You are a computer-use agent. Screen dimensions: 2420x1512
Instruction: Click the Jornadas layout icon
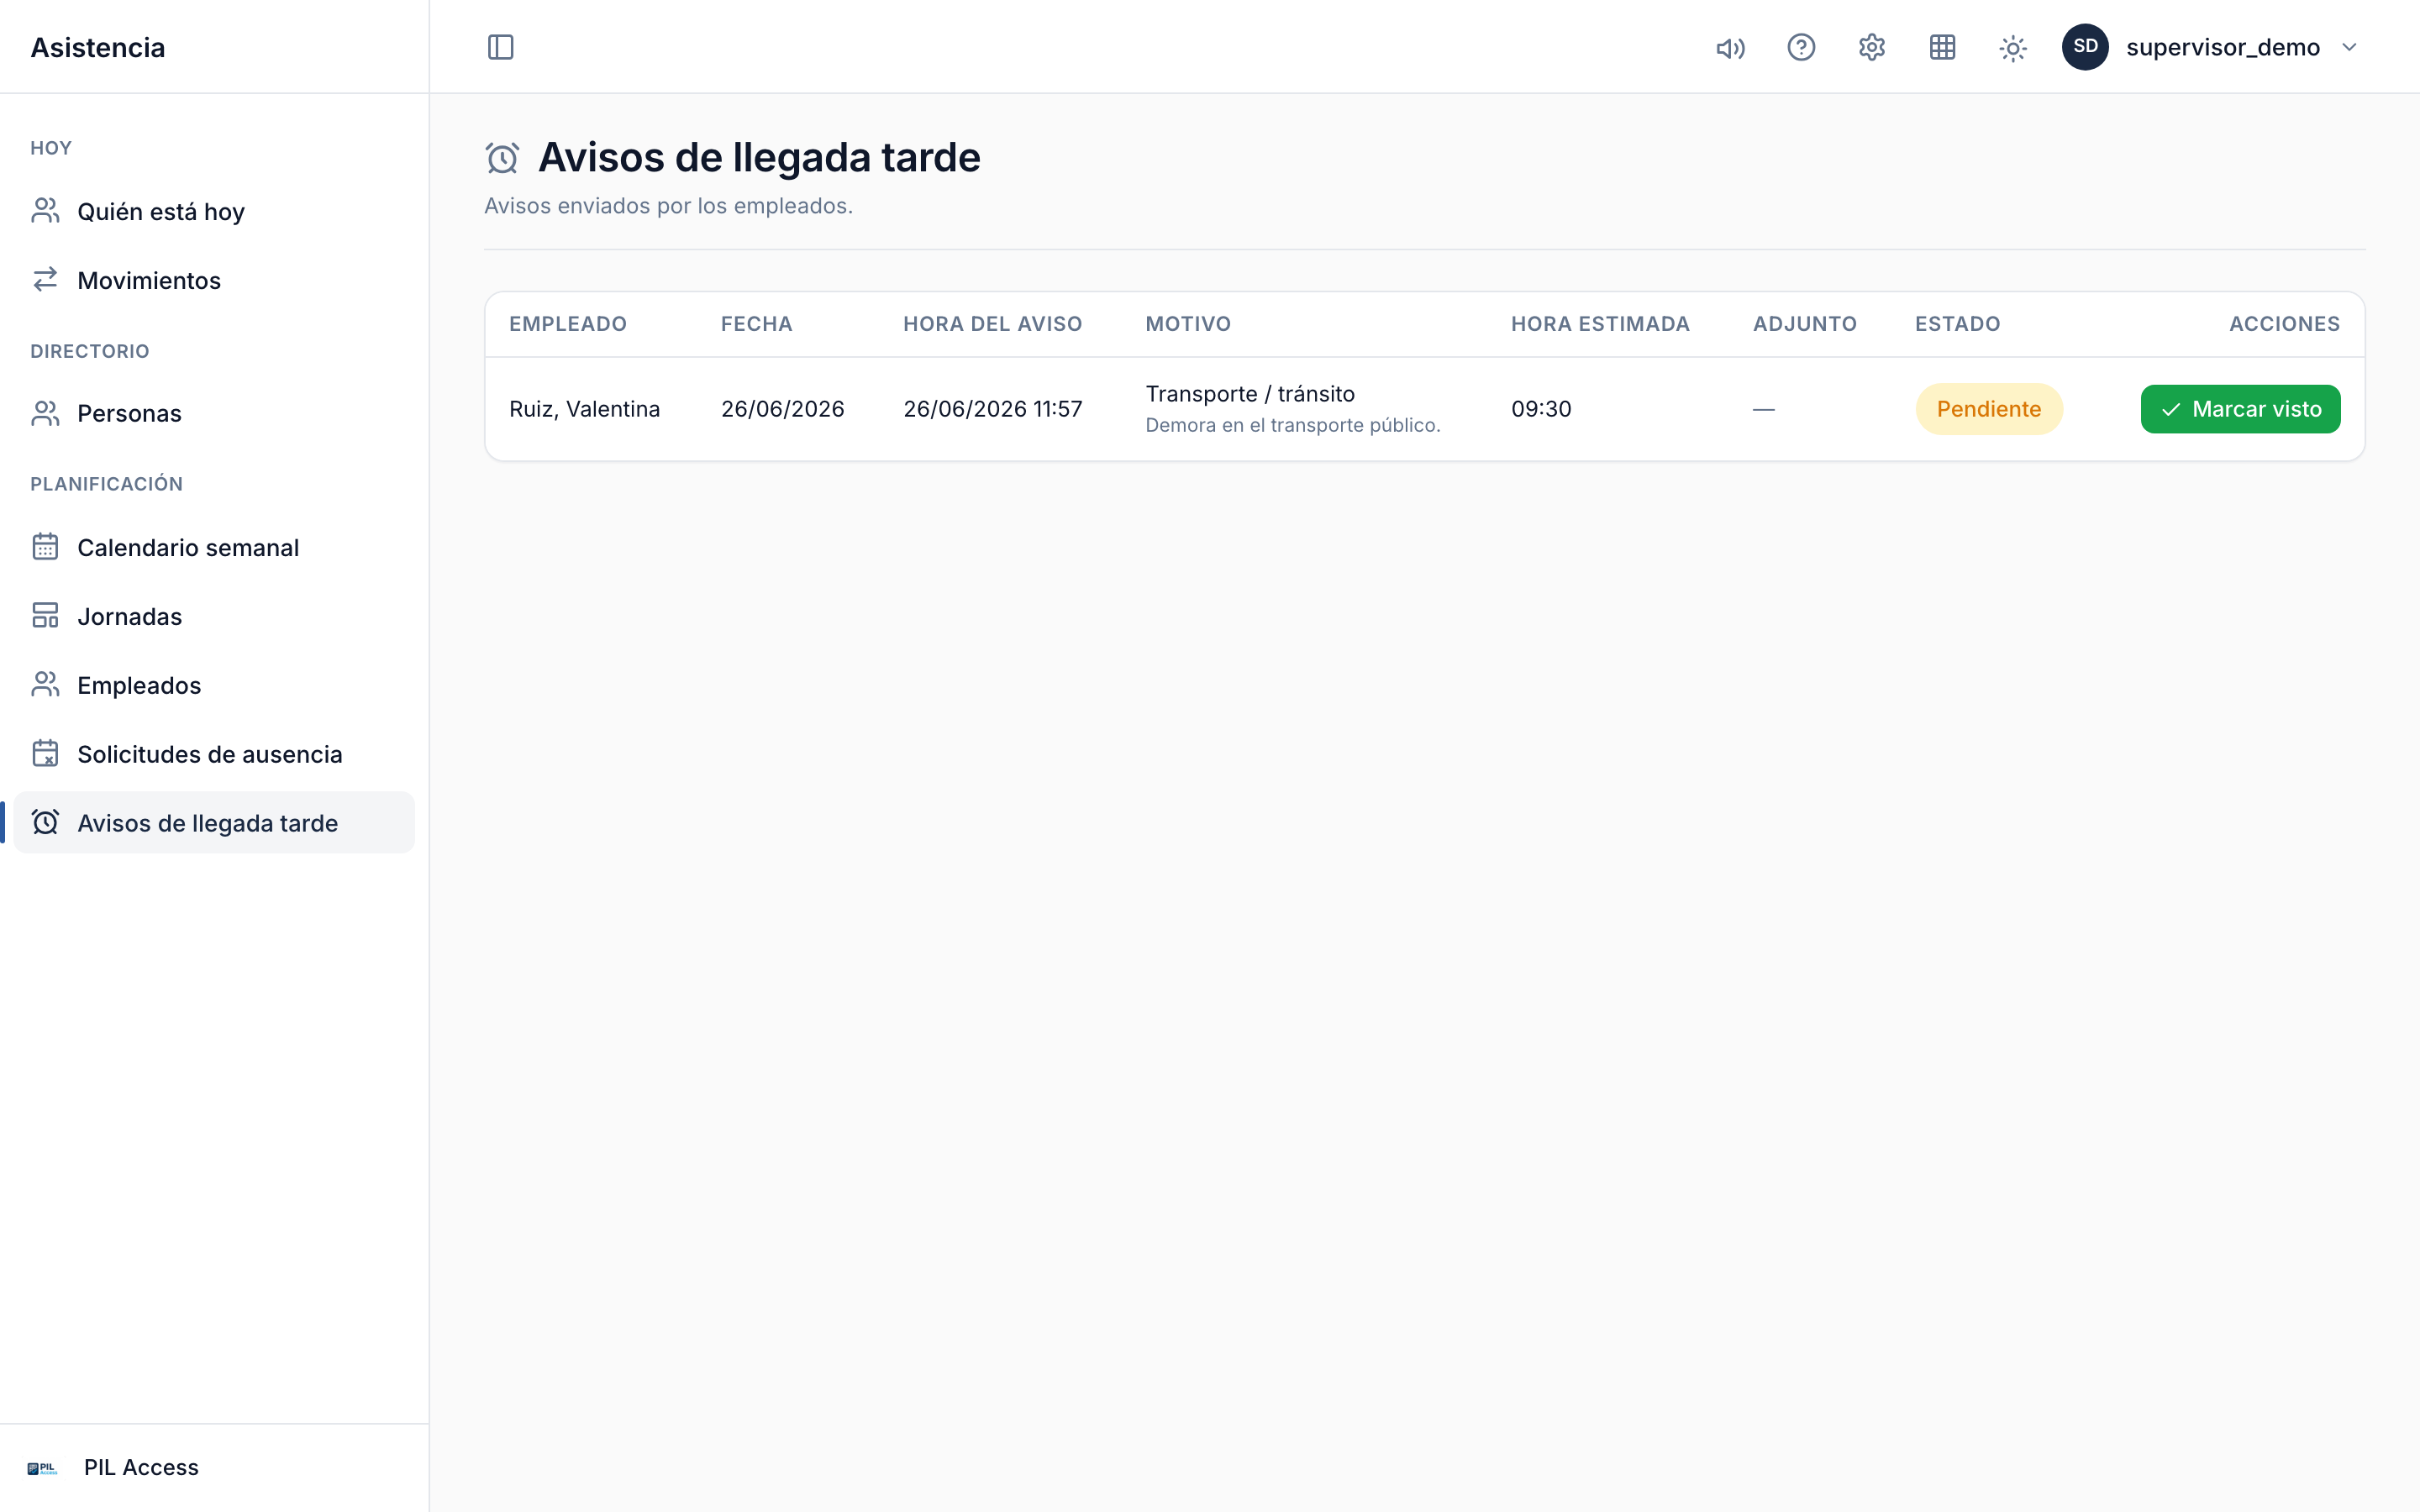coord(45,616)
